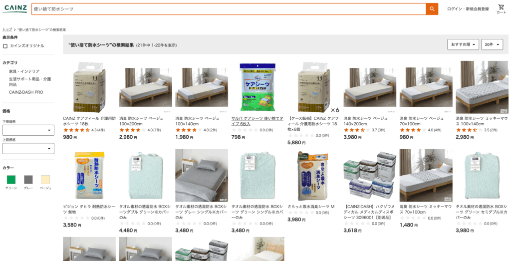The width and height of the screenshot is (511, 261).
Task: Open the おすすめ順 sort dropdown
Action: click(x=463, y=44)
